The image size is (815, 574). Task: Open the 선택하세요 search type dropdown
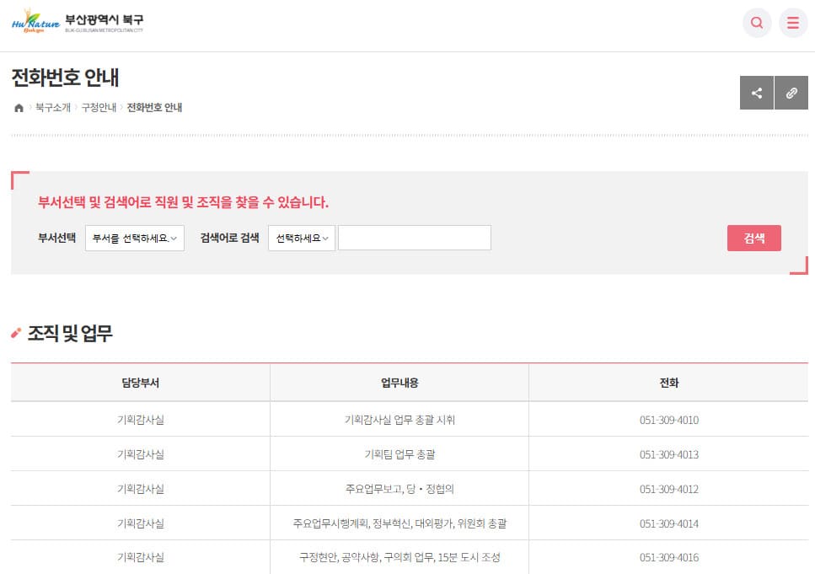[x=301, y=238]
